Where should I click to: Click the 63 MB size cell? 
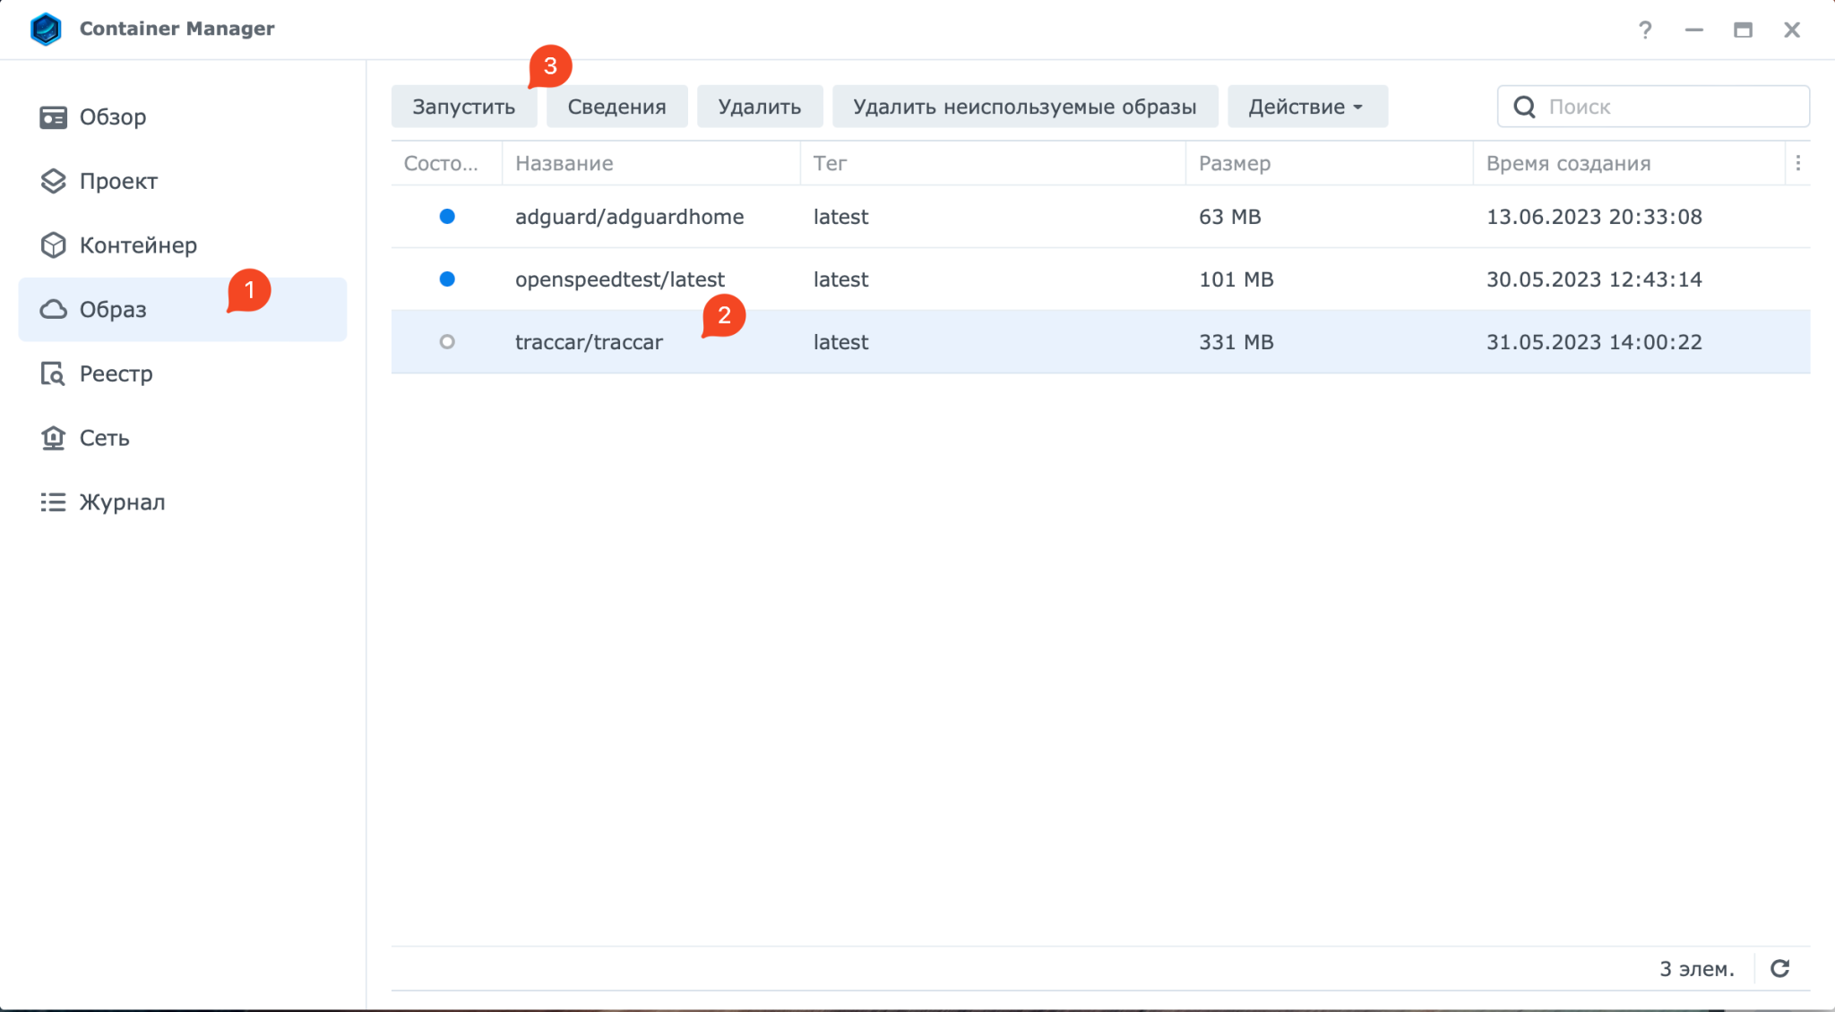[x=1229, y=217]
